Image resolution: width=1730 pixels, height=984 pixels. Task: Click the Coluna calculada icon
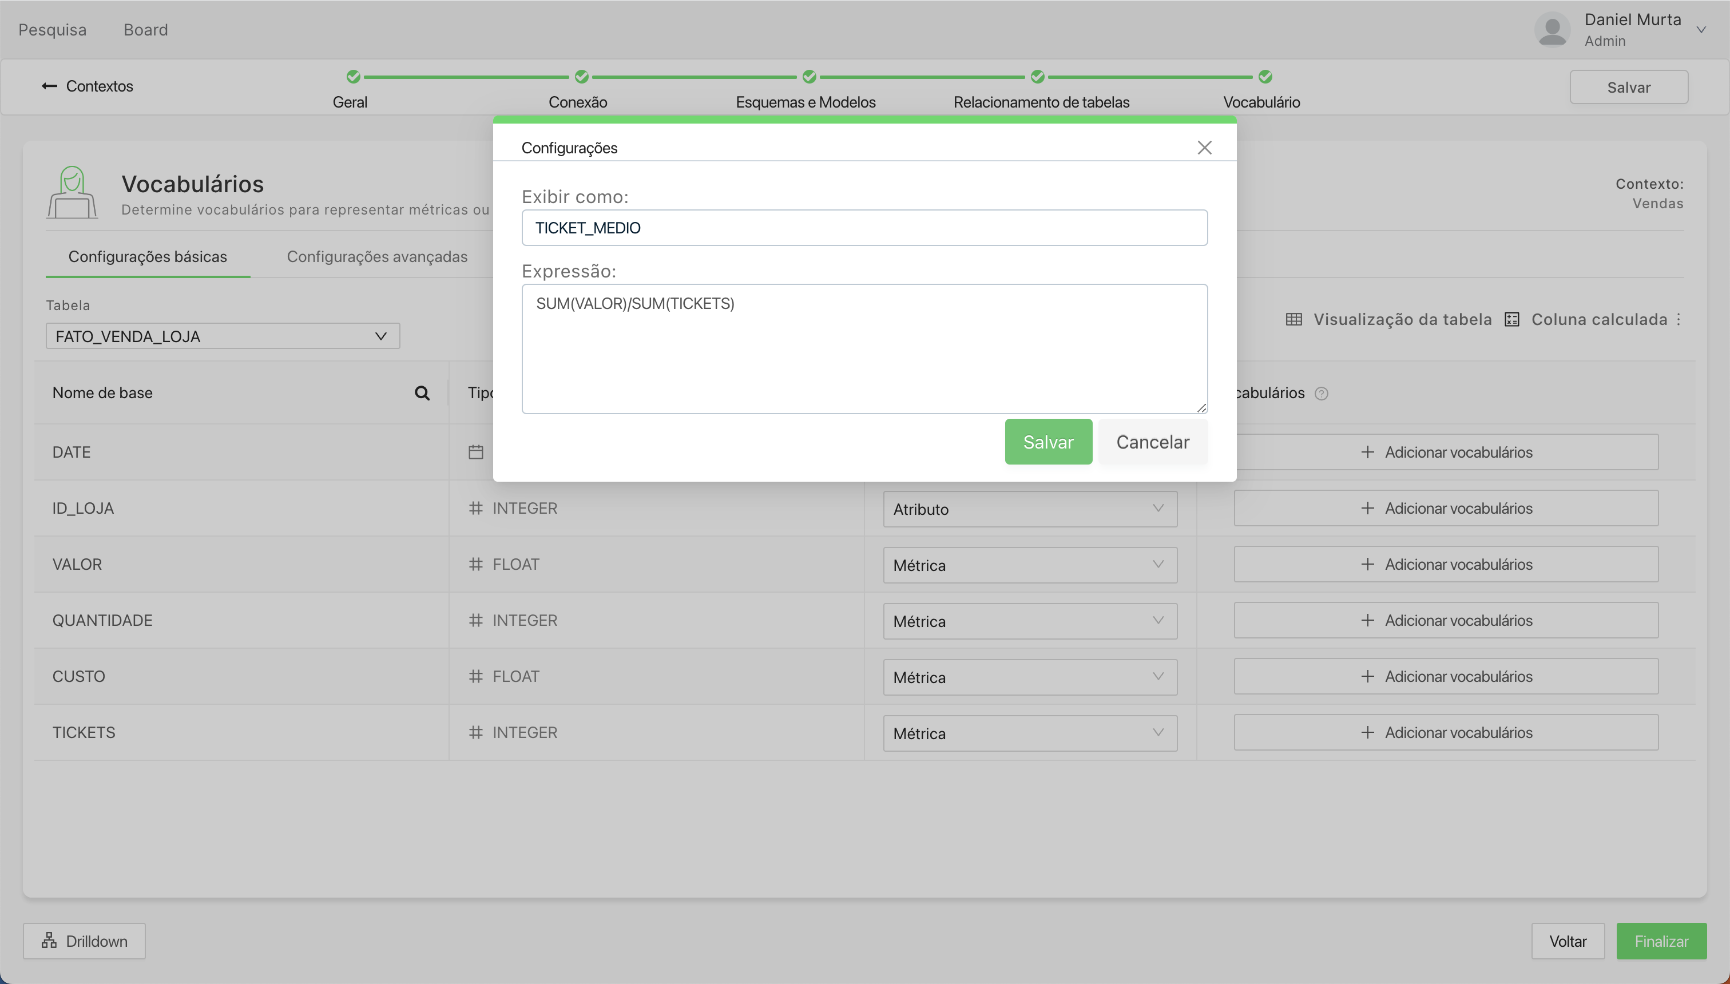tap(1511, 320)
